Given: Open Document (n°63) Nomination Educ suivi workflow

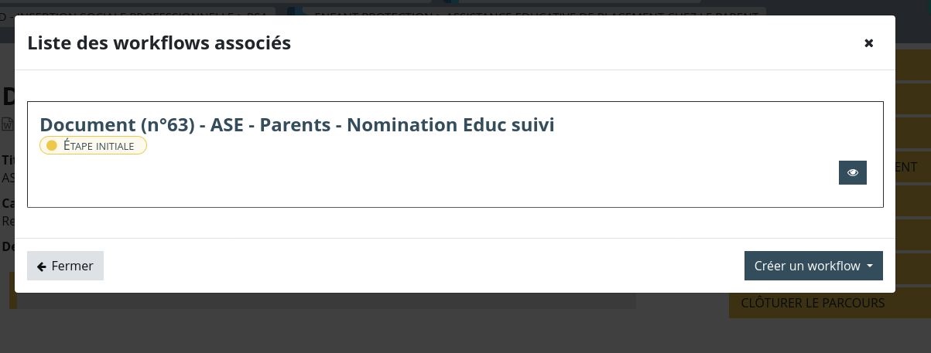Looking at the screenshot, I should click(x=296, y=124).
